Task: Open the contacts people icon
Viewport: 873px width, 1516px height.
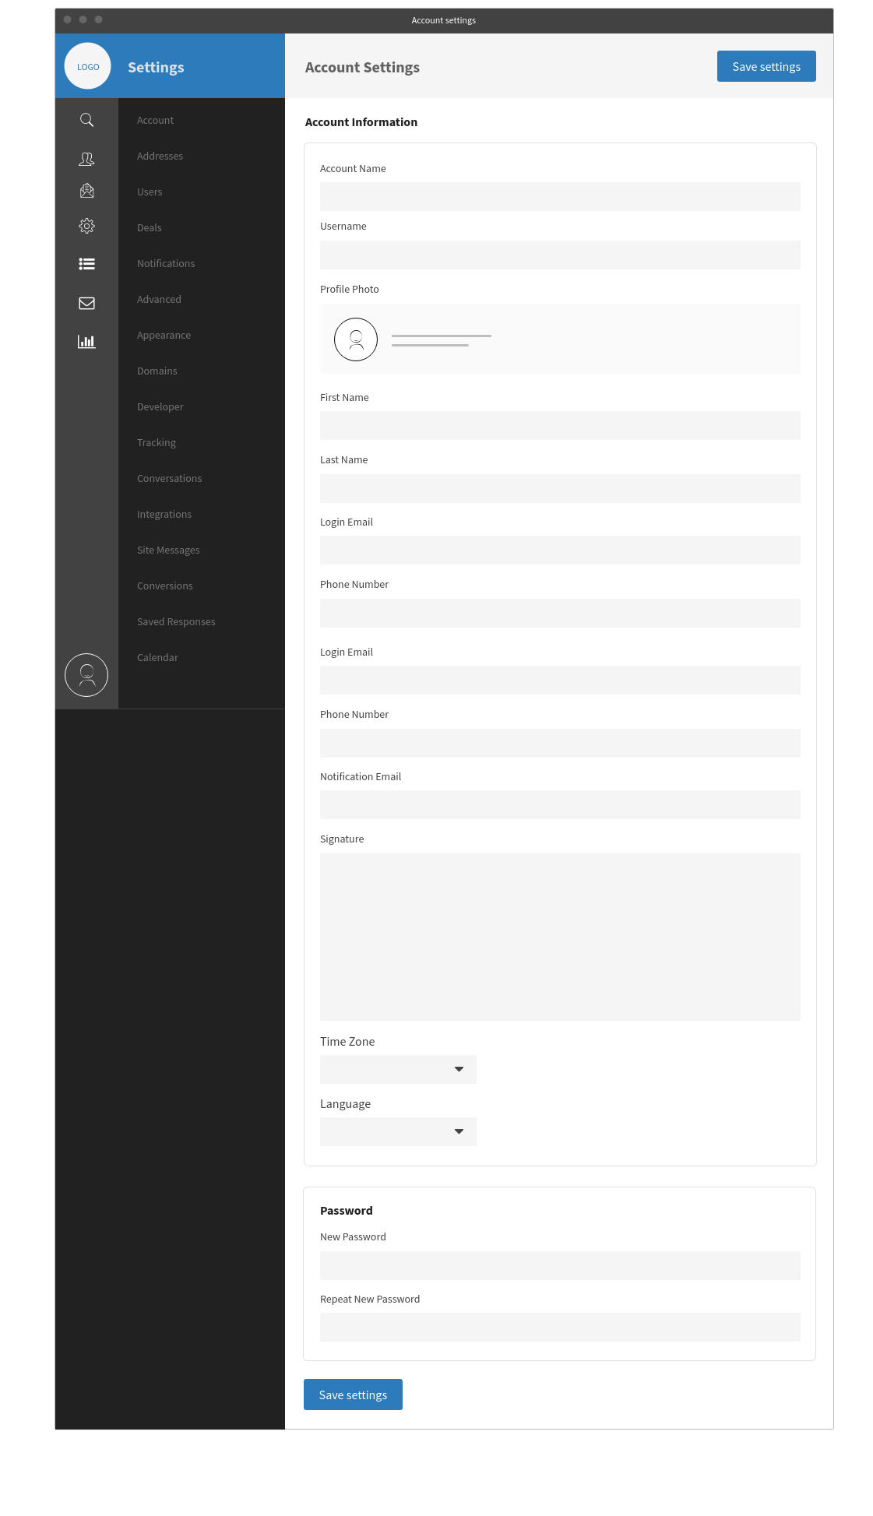Action: (x=86, y=159)
